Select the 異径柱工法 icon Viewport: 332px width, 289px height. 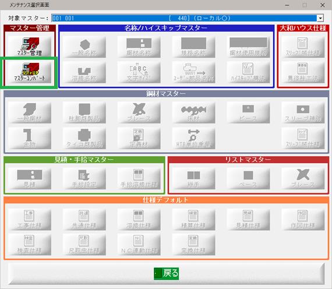coord(303,72)
